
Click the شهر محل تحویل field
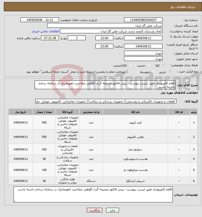click(x=143, y=59)
